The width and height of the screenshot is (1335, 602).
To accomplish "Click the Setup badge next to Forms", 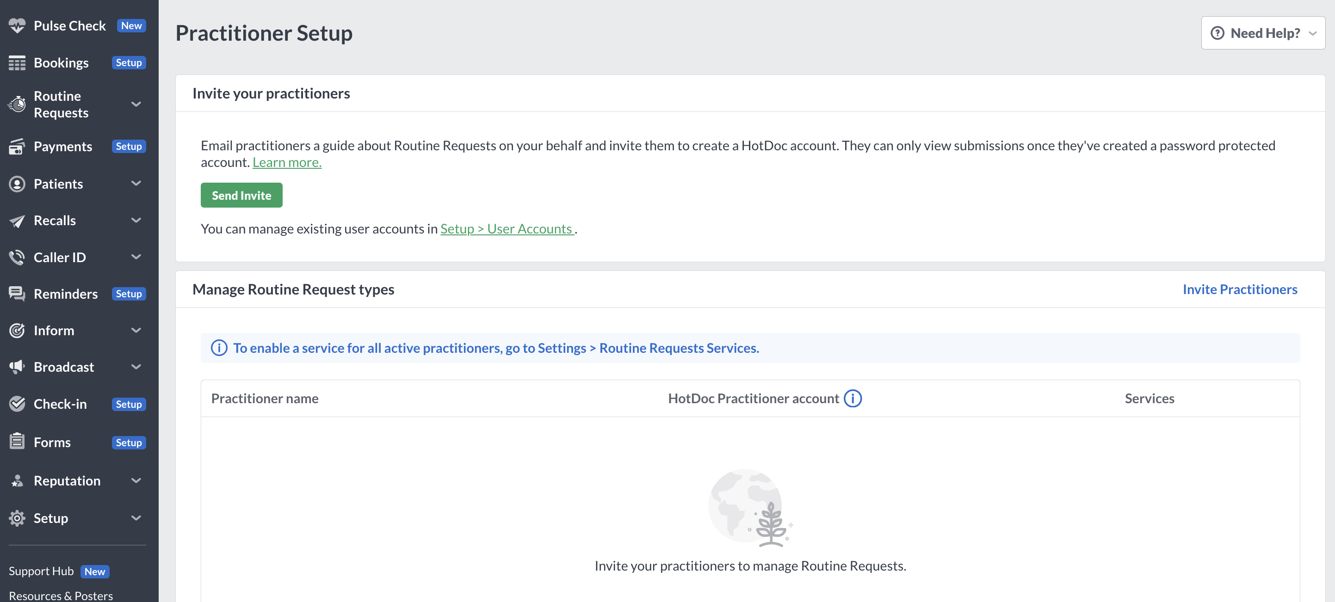I will [x=129, y=442].
